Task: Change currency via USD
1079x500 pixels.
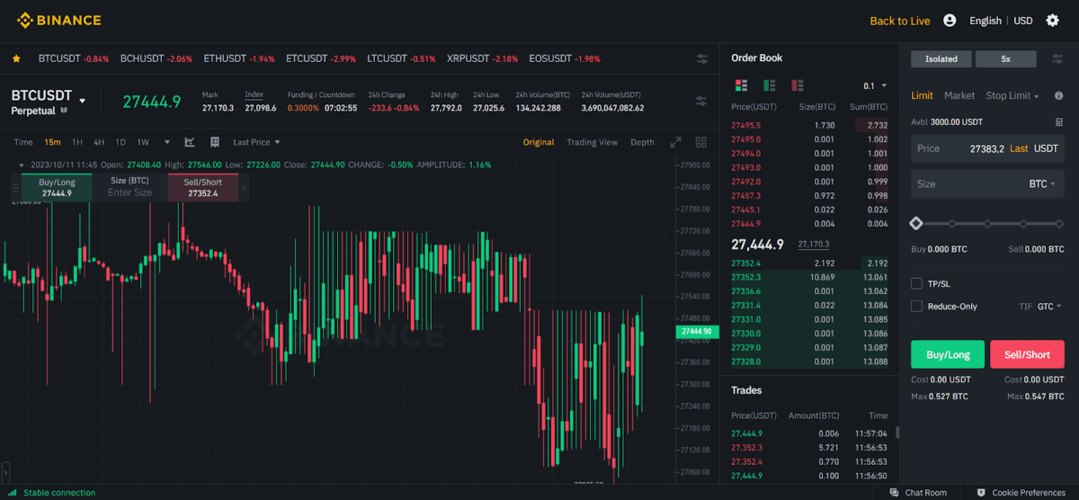Action: click(1023, 21)
